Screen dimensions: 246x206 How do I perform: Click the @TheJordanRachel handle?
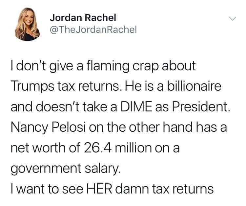point(93,29)
